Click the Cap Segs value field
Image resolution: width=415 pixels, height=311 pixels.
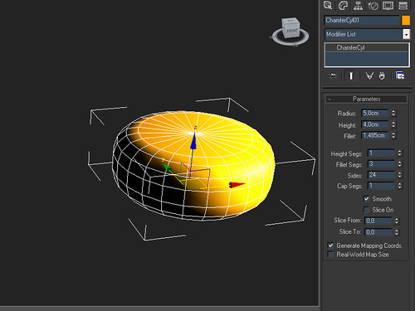(x=381, y=186)
